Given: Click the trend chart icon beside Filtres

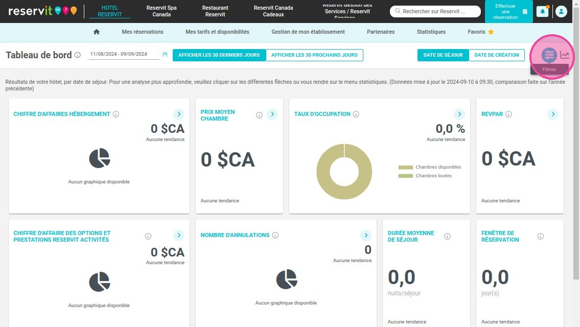Looking at the screenshot, I should (565, 55).
